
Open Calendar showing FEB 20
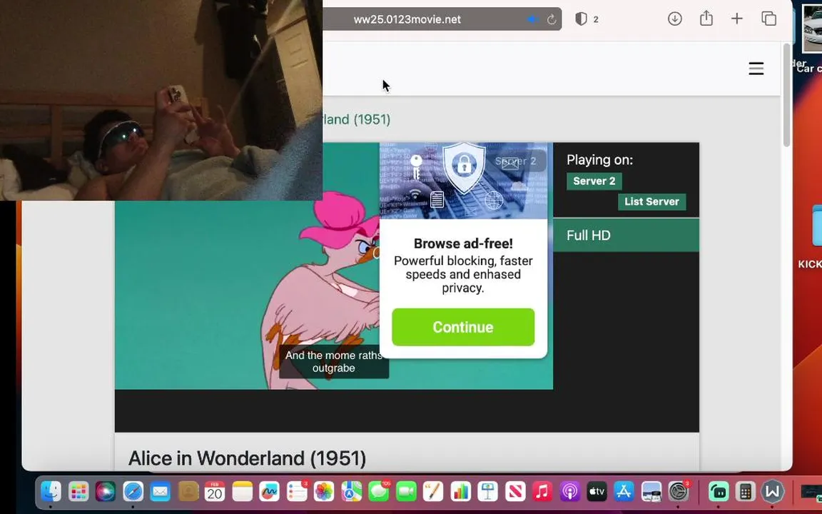[214, 492]
